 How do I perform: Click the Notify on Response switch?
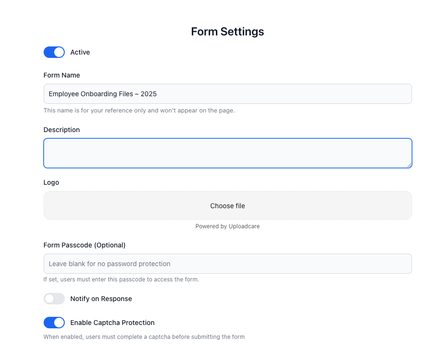(54, 299)
